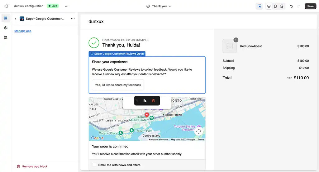Click the dunxux store header title
The height and width of the screenshot is (172, 319).
pos(96,21)
